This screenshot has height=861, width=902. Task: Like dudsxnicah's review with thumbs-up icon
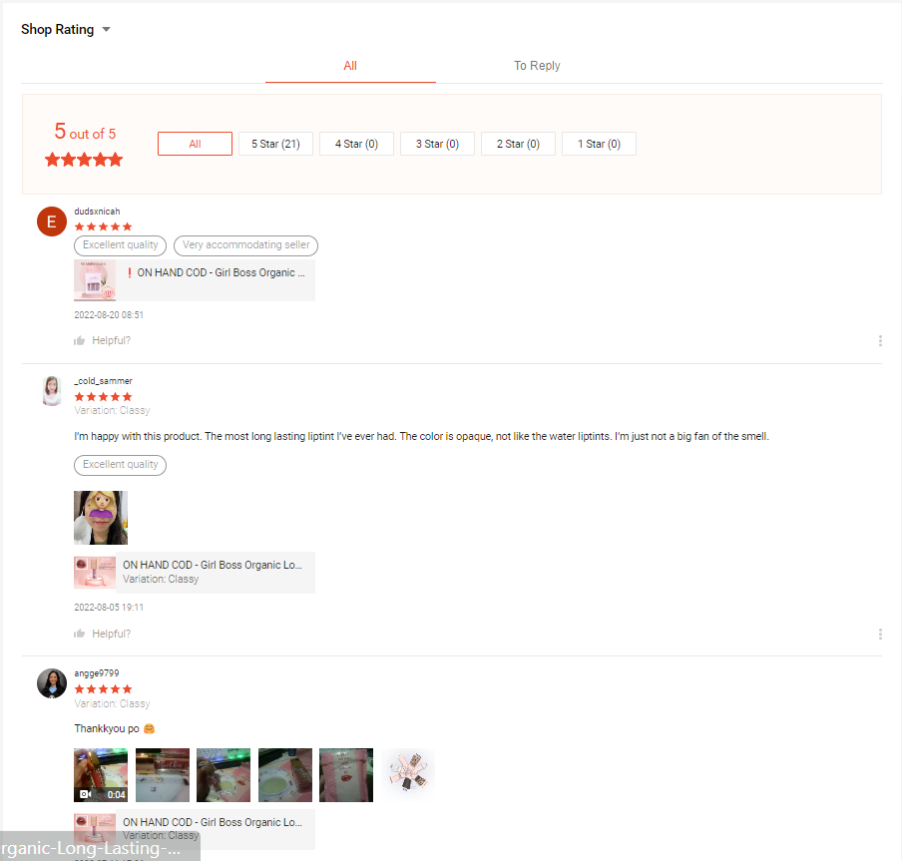tap(80, 340)
